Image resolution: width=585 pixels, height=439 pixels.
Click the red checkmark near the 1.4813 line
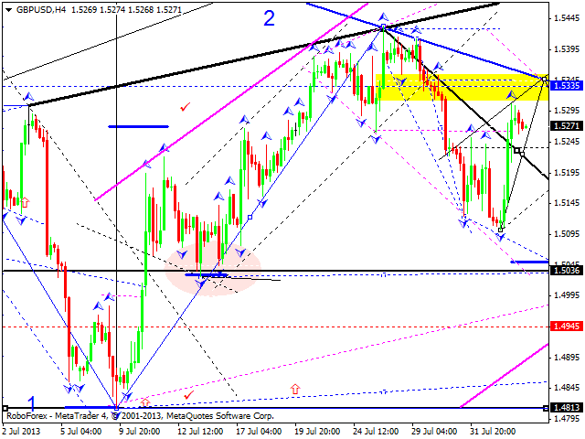click(189, 394)
